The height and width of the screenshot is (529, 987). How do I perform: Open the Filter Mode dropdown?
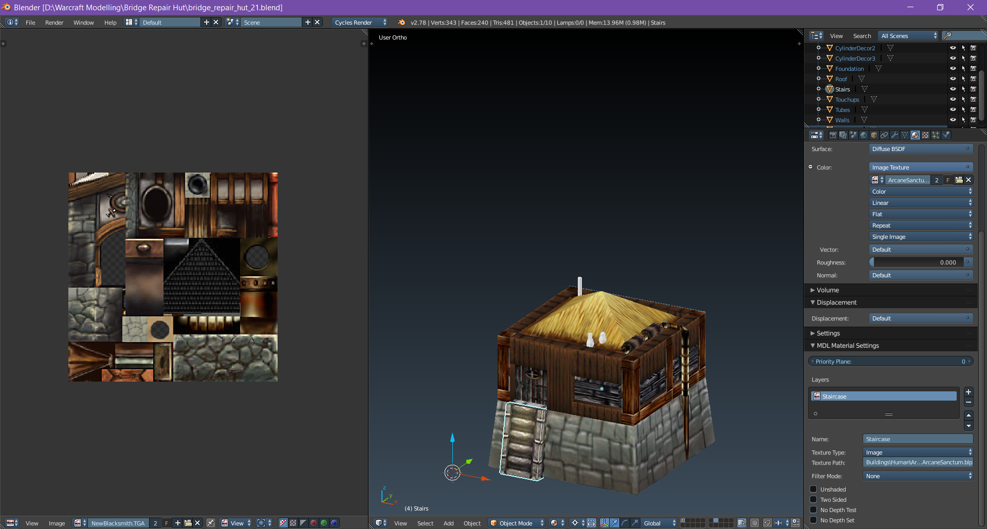coord(918,476)
